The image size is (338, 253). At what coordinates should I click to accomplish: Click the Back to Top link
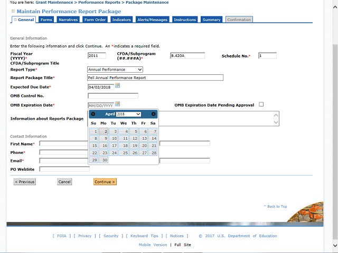click(x=275, y=206)
